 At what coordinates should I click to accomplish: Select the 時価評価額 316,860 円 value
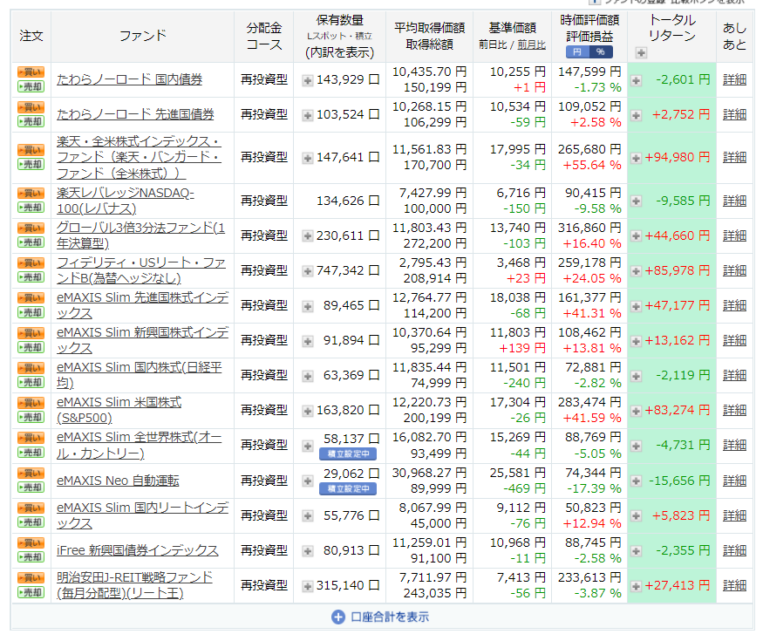[589, 228]
